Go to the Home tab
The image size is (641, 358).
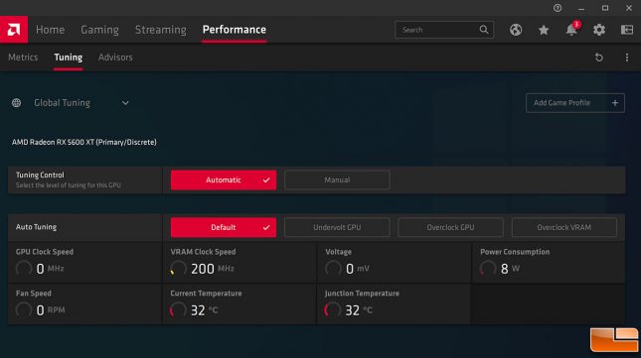pyautogui.click(x=50, y=30)
